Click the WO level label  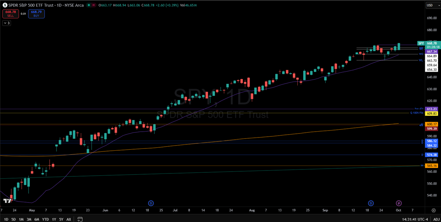pyautogui.click(x=421, y=54)
